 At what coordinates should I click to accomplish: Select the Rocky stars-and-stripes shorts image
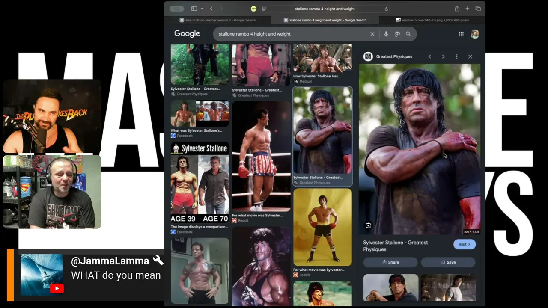tap(261, 156)
